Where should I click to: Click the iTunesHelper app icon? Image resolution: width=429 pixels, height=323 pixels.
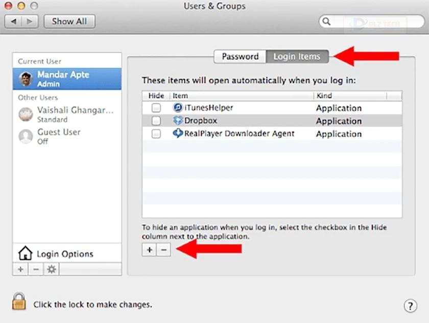(178, 107)
